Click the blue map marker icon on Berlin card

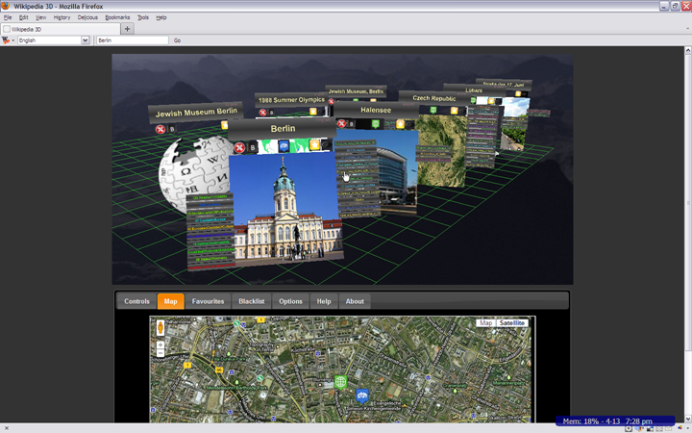tap(284, 146)
